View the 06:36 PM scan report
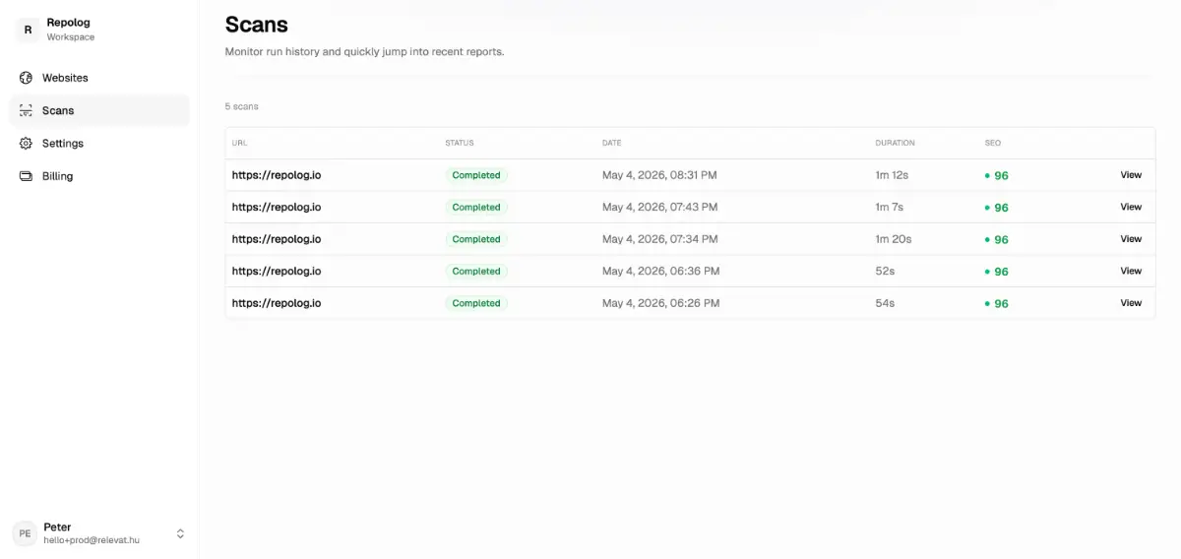 (1131, 271)
